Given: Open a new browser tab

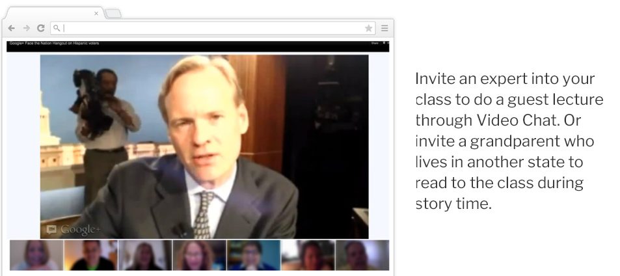Looking at the screenshot, I should 113,14.
